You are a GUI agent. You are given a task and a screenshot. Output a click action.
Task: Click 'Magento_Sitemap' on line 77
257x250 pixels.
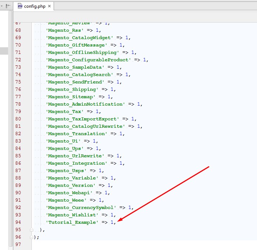[x=71, y=97]
